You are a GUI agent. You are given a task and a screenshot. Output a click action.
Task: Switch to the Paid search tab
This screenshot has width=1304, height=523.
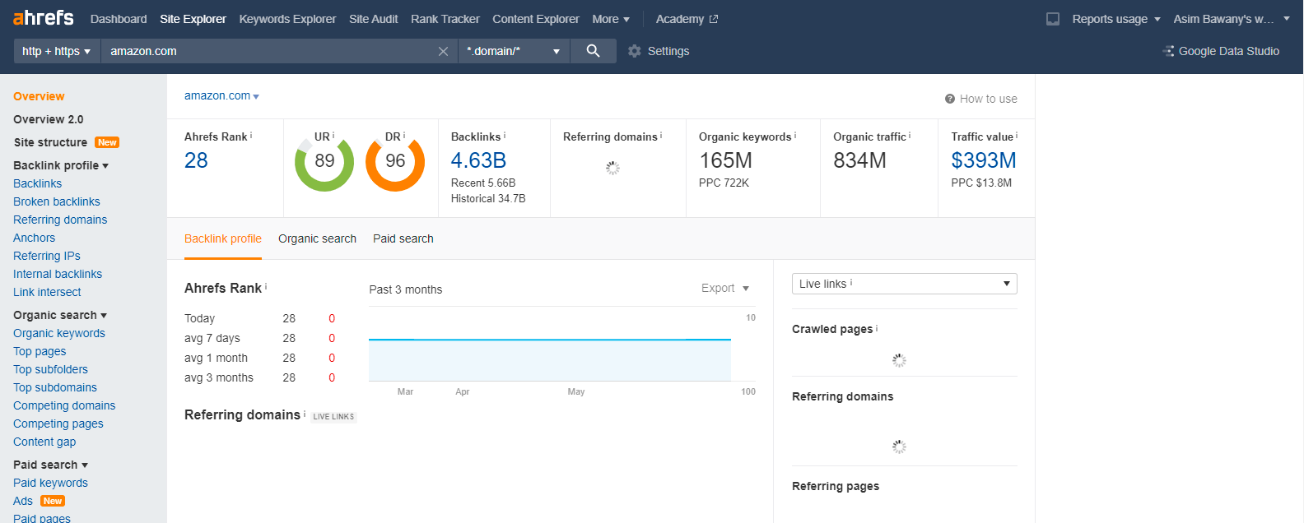(403, 238)
